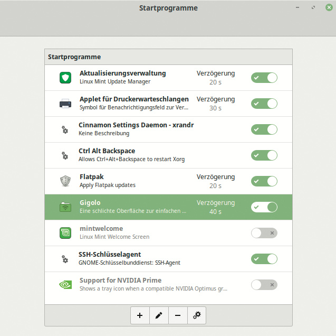
Task: Click 'Keine Beschreibung' description text
Action: (104, 134)
